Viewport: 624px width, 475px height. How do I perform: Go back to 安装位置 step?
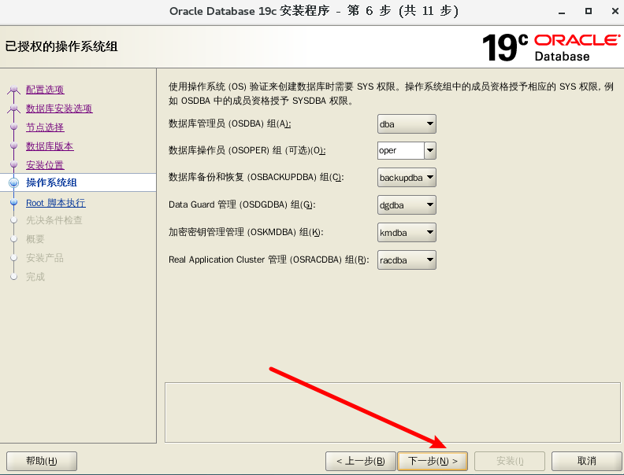point(45,165)
